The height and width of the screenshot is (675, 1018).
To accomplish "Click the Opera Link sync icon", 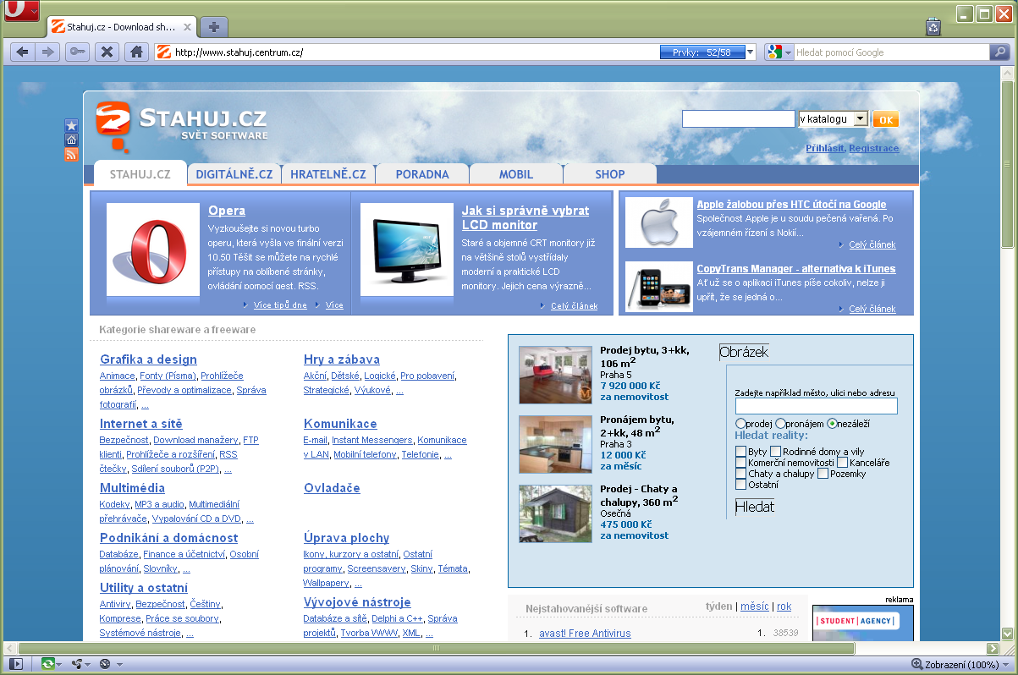I will coord(49,664).
